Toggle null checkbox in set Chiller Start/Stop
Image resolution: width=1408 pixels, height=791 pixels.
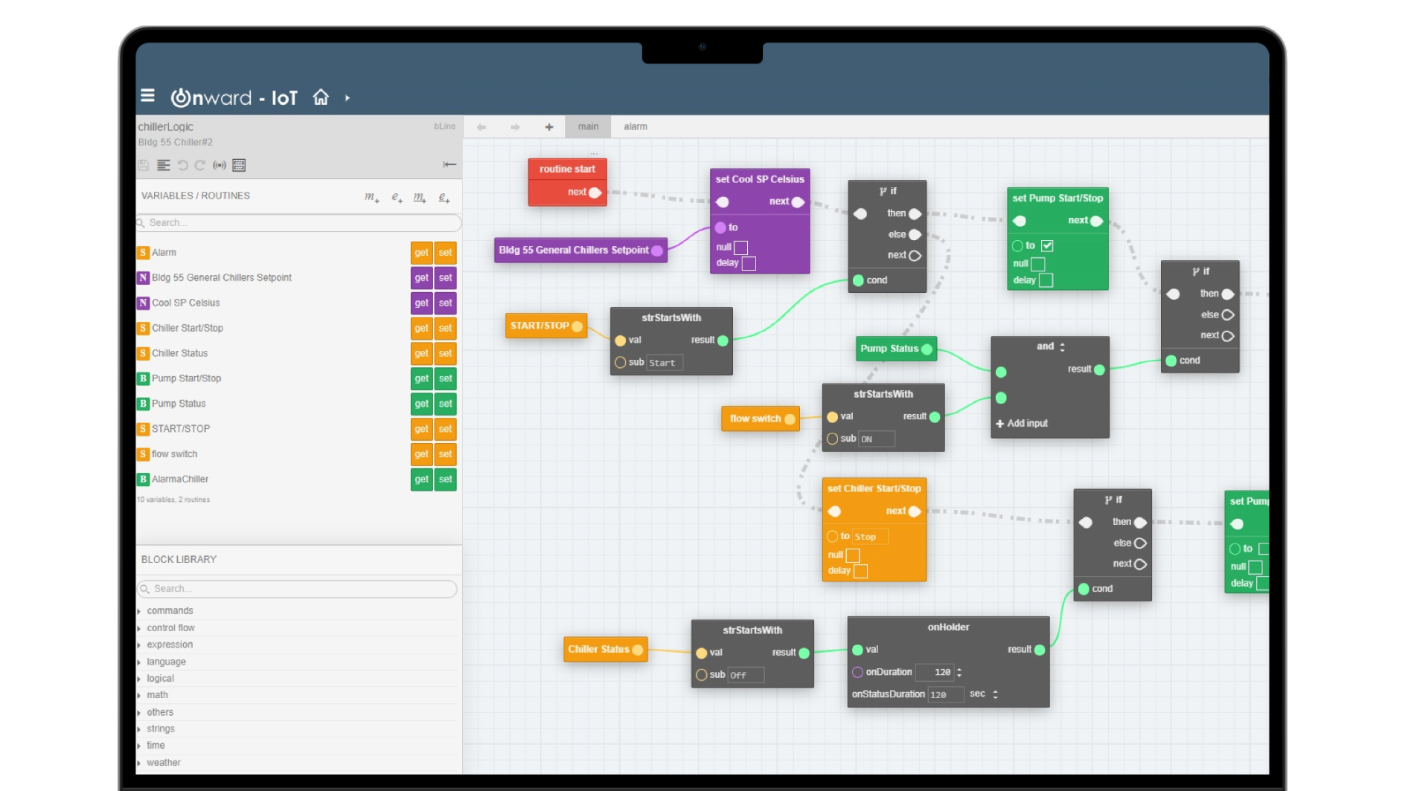(x=853, y=555)
